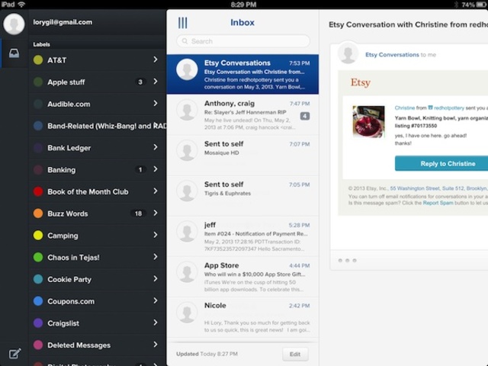Expand the Chaos in Tejas! chevron
The width and height of the screenshot is (488, 366).
pyautogui.click(x=156, y=257)
